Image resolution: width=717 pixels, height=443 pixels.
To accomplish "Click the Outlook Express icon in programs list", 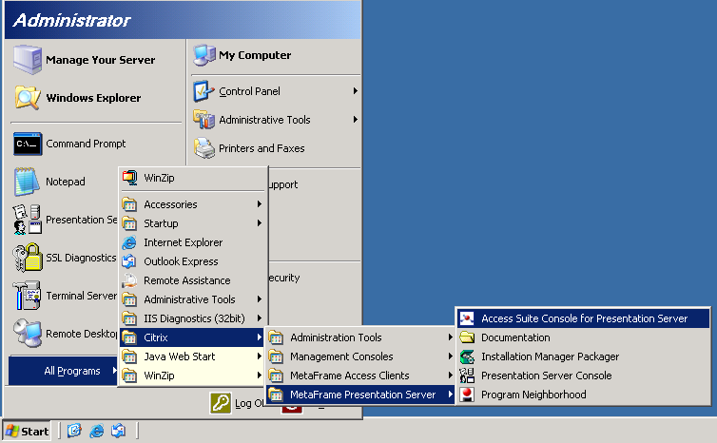I will [x=129, y=261].
